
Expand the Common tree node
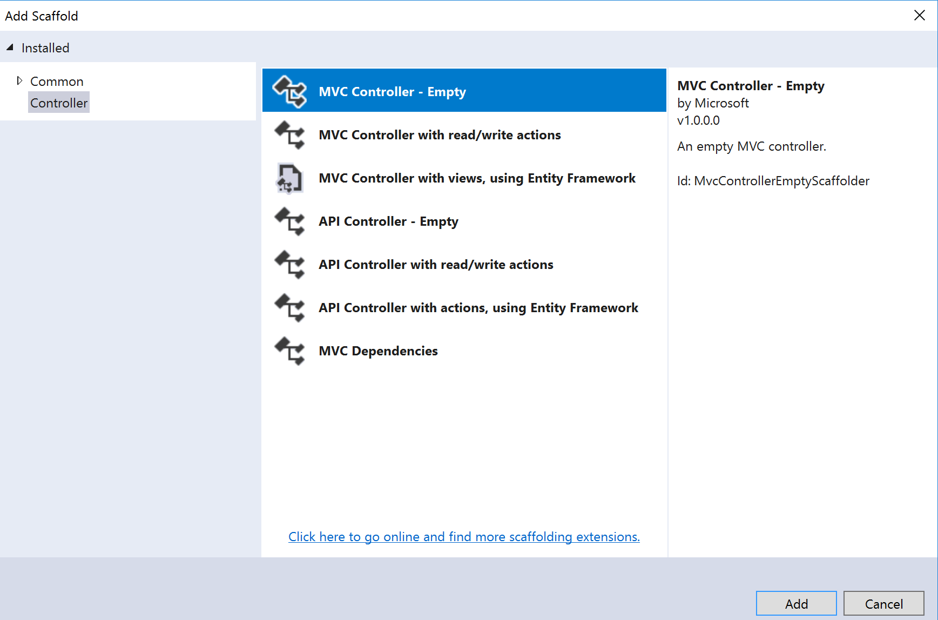tap(19, 81)
